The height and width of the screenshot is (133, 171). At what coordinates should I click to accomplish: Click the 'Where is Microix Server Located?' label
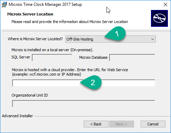[35, 39]
